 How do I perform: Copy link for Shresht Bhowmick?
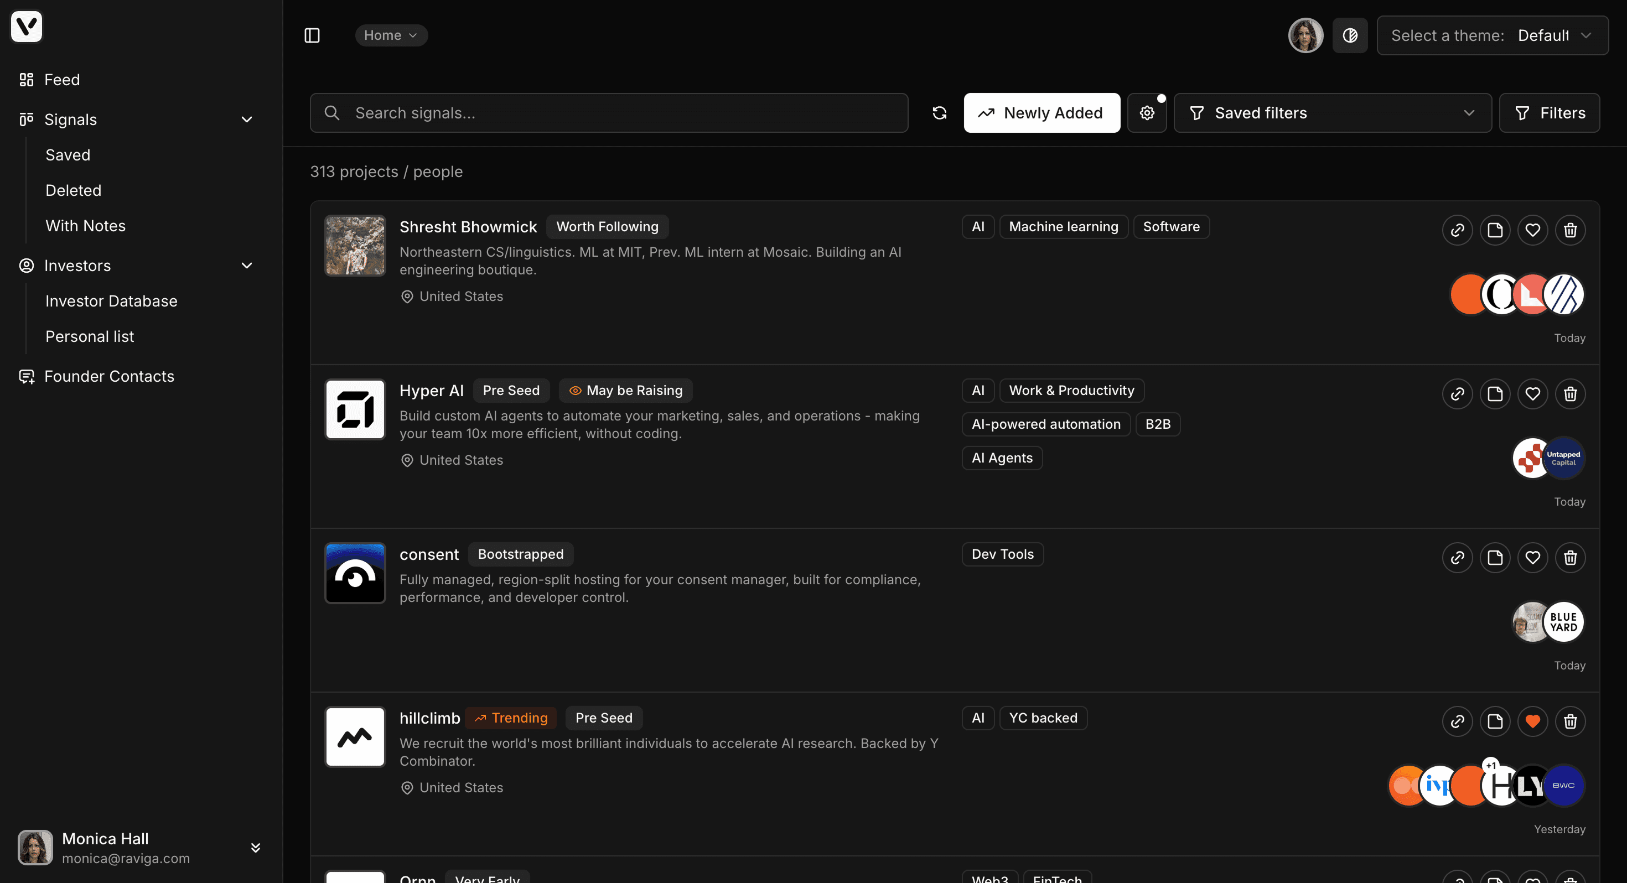1457,230
